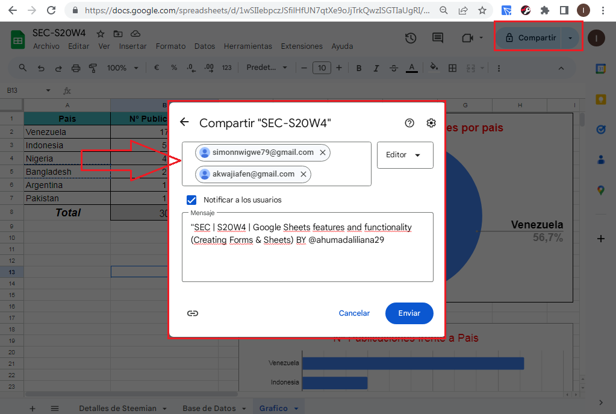Open Contacts side panel
The image size is (616, 414).
click(x=601, y=160)
